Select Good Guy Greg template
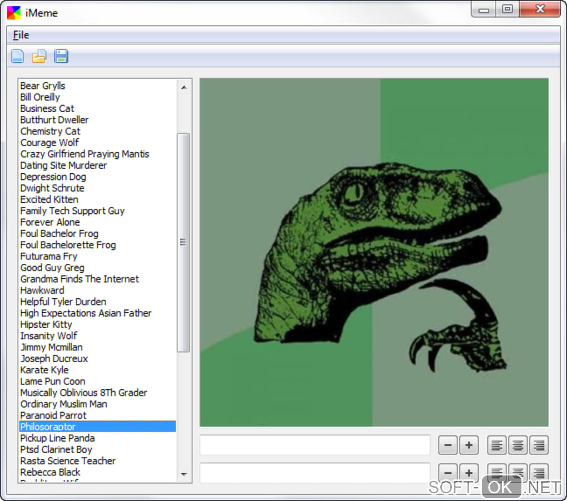This screenshot has height=501, width=567. [x=97, y=268]
